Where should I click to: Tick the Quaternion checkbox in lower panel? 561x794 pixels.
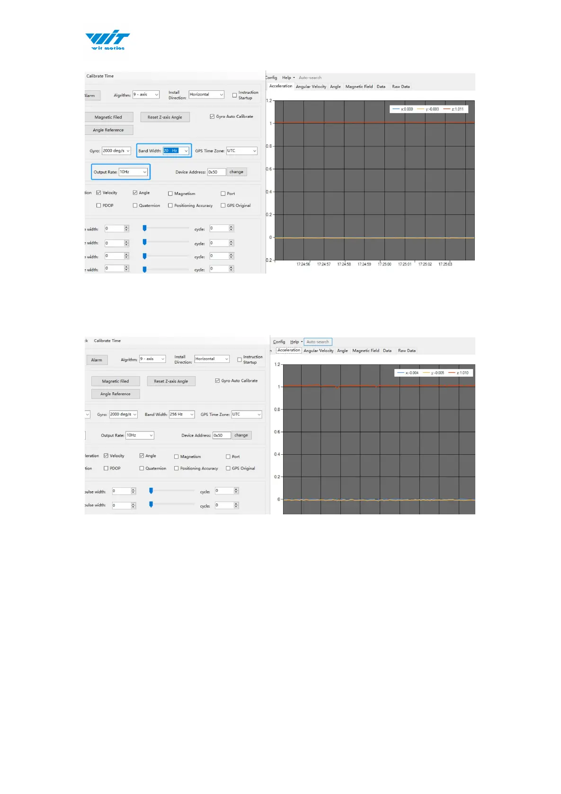[x=142, y=468]
